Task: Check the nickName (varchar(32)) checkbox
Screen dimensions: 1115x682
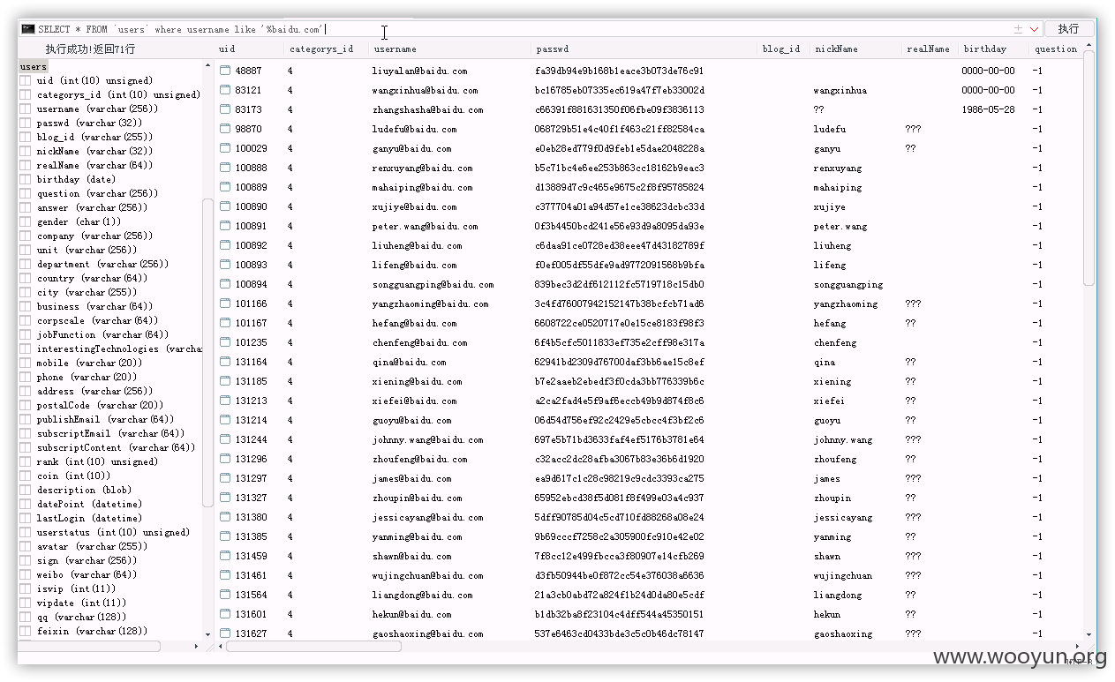Action: point(26,151)
